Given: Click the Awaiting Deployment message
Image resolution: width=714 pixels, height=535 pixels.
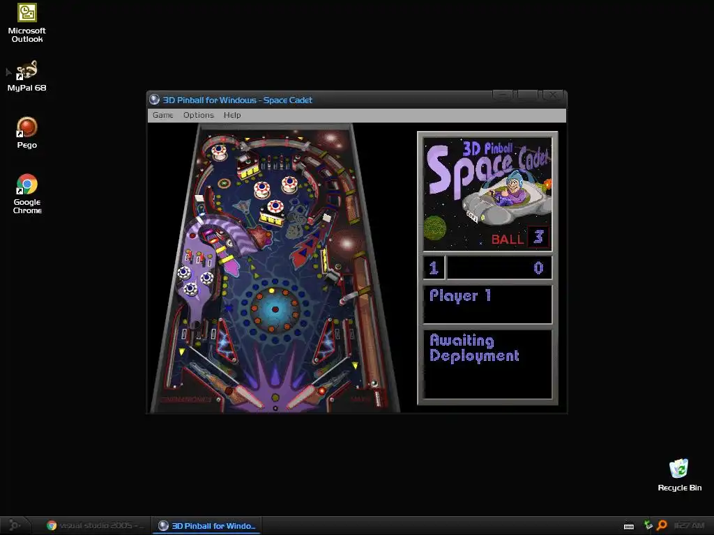Looking at the screenshot, I should click(474, 348).
